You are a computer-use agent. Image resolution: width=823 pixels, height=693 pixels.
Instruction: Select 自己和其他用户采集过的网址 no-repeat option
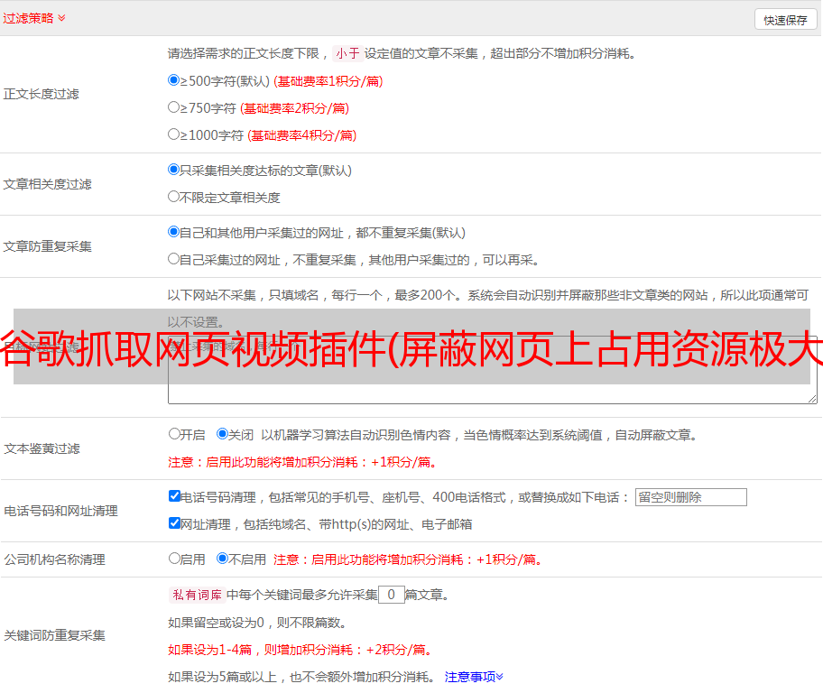point(174,232)
